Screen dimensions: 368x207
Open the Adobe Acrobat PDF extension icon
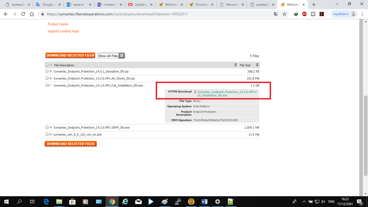322,14
